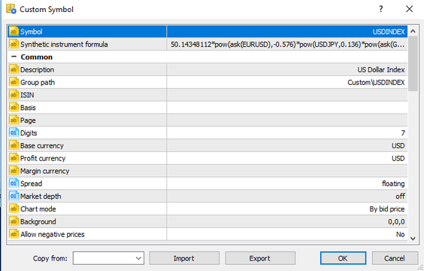Click the Custom Symbol title bar icon
The height and width of the screenshot is (271, 424).
[x=11, y=9]
